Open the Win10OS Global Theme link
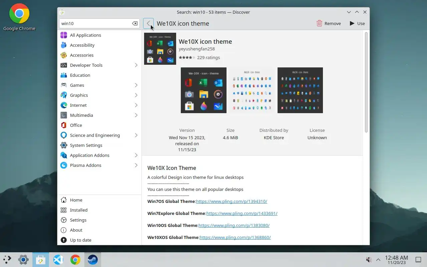The height and width of the screenshot is (267, 427). (234, 225)
